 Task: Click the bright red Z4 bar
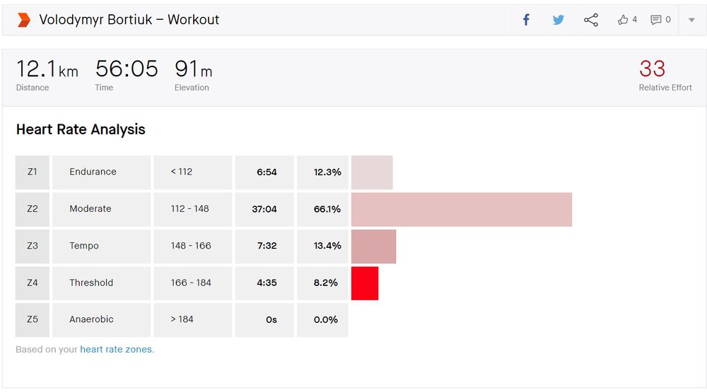(365, 283)
